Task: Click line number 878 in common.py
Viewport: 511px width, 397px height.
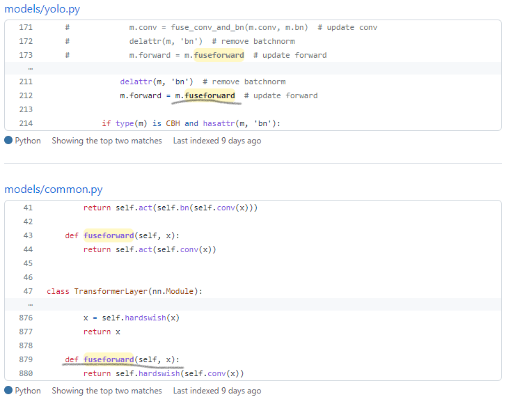Action: point(26,345)
